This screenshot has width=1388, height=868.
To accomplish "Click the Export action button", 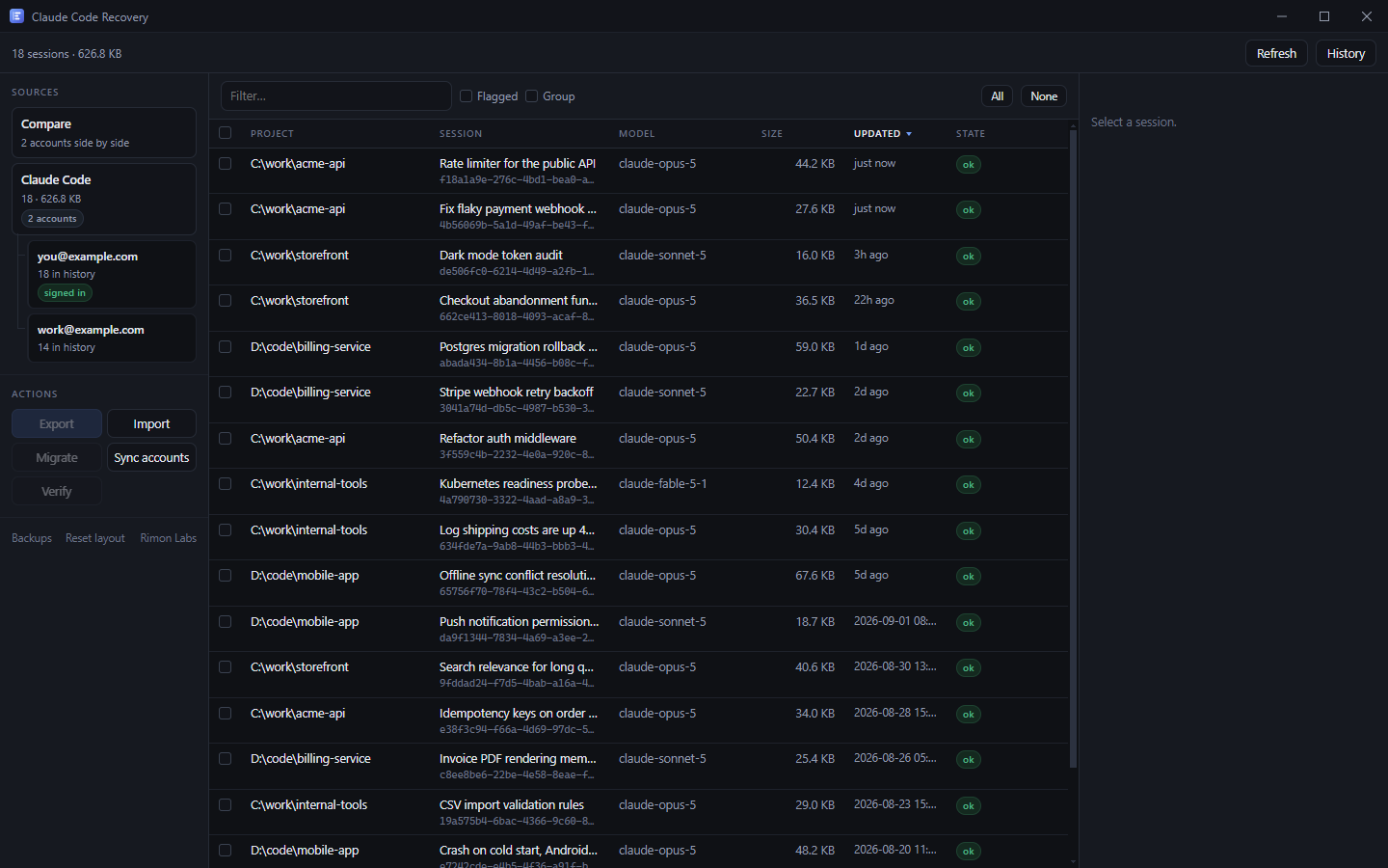I will [57, 424].
